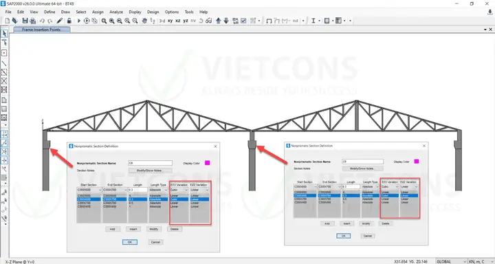Image resolution: width=495 pixels, height=264 pixels.
Task: Click the download icon at top right
Action: tap(490, 12)
